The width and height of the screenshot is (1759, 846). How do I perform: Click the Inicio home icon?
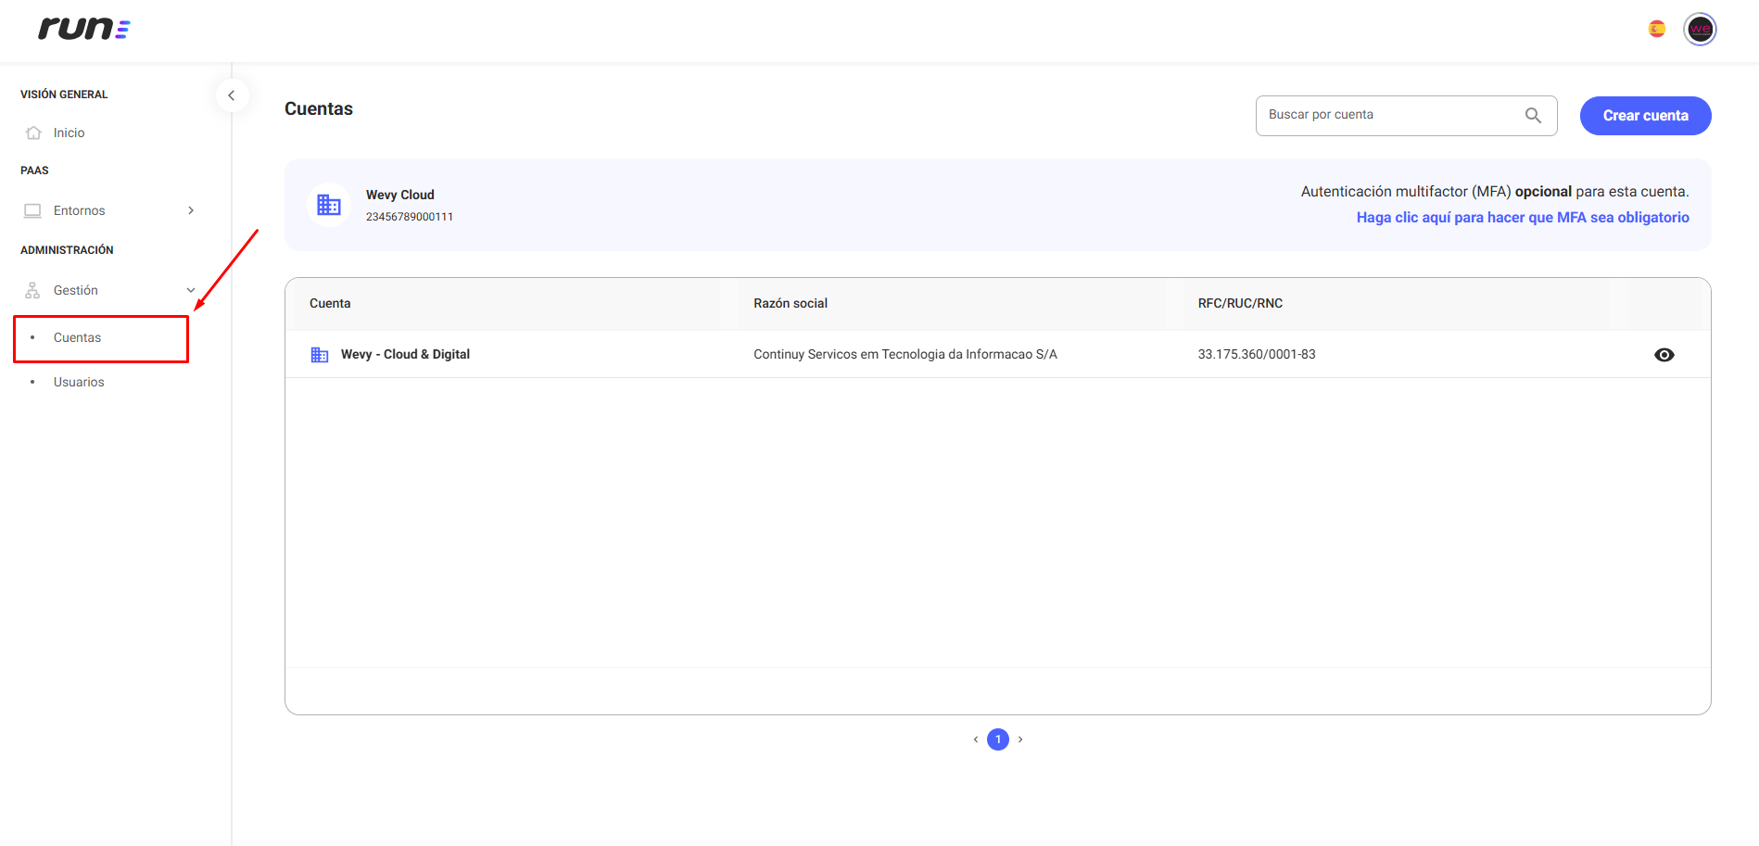coord(33,133)
